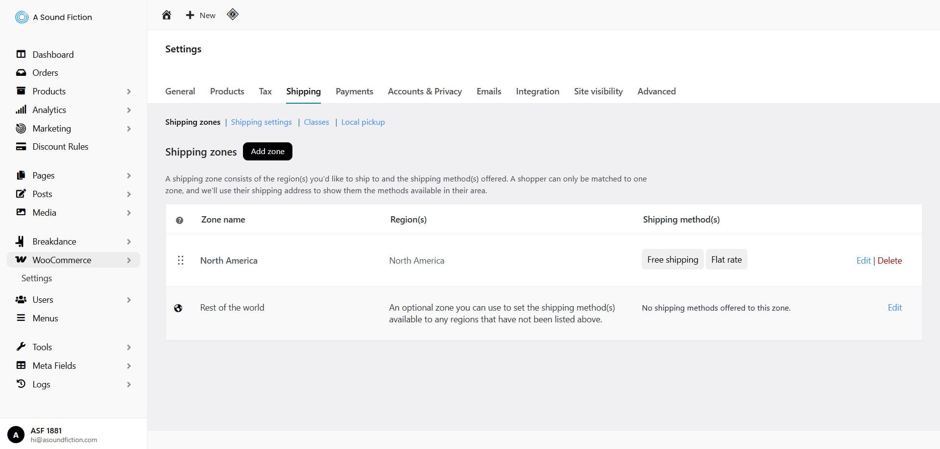Viewport: 940px width, 449px height.
Task: Click the drag handle next to North America
Action: pos(181,260)
